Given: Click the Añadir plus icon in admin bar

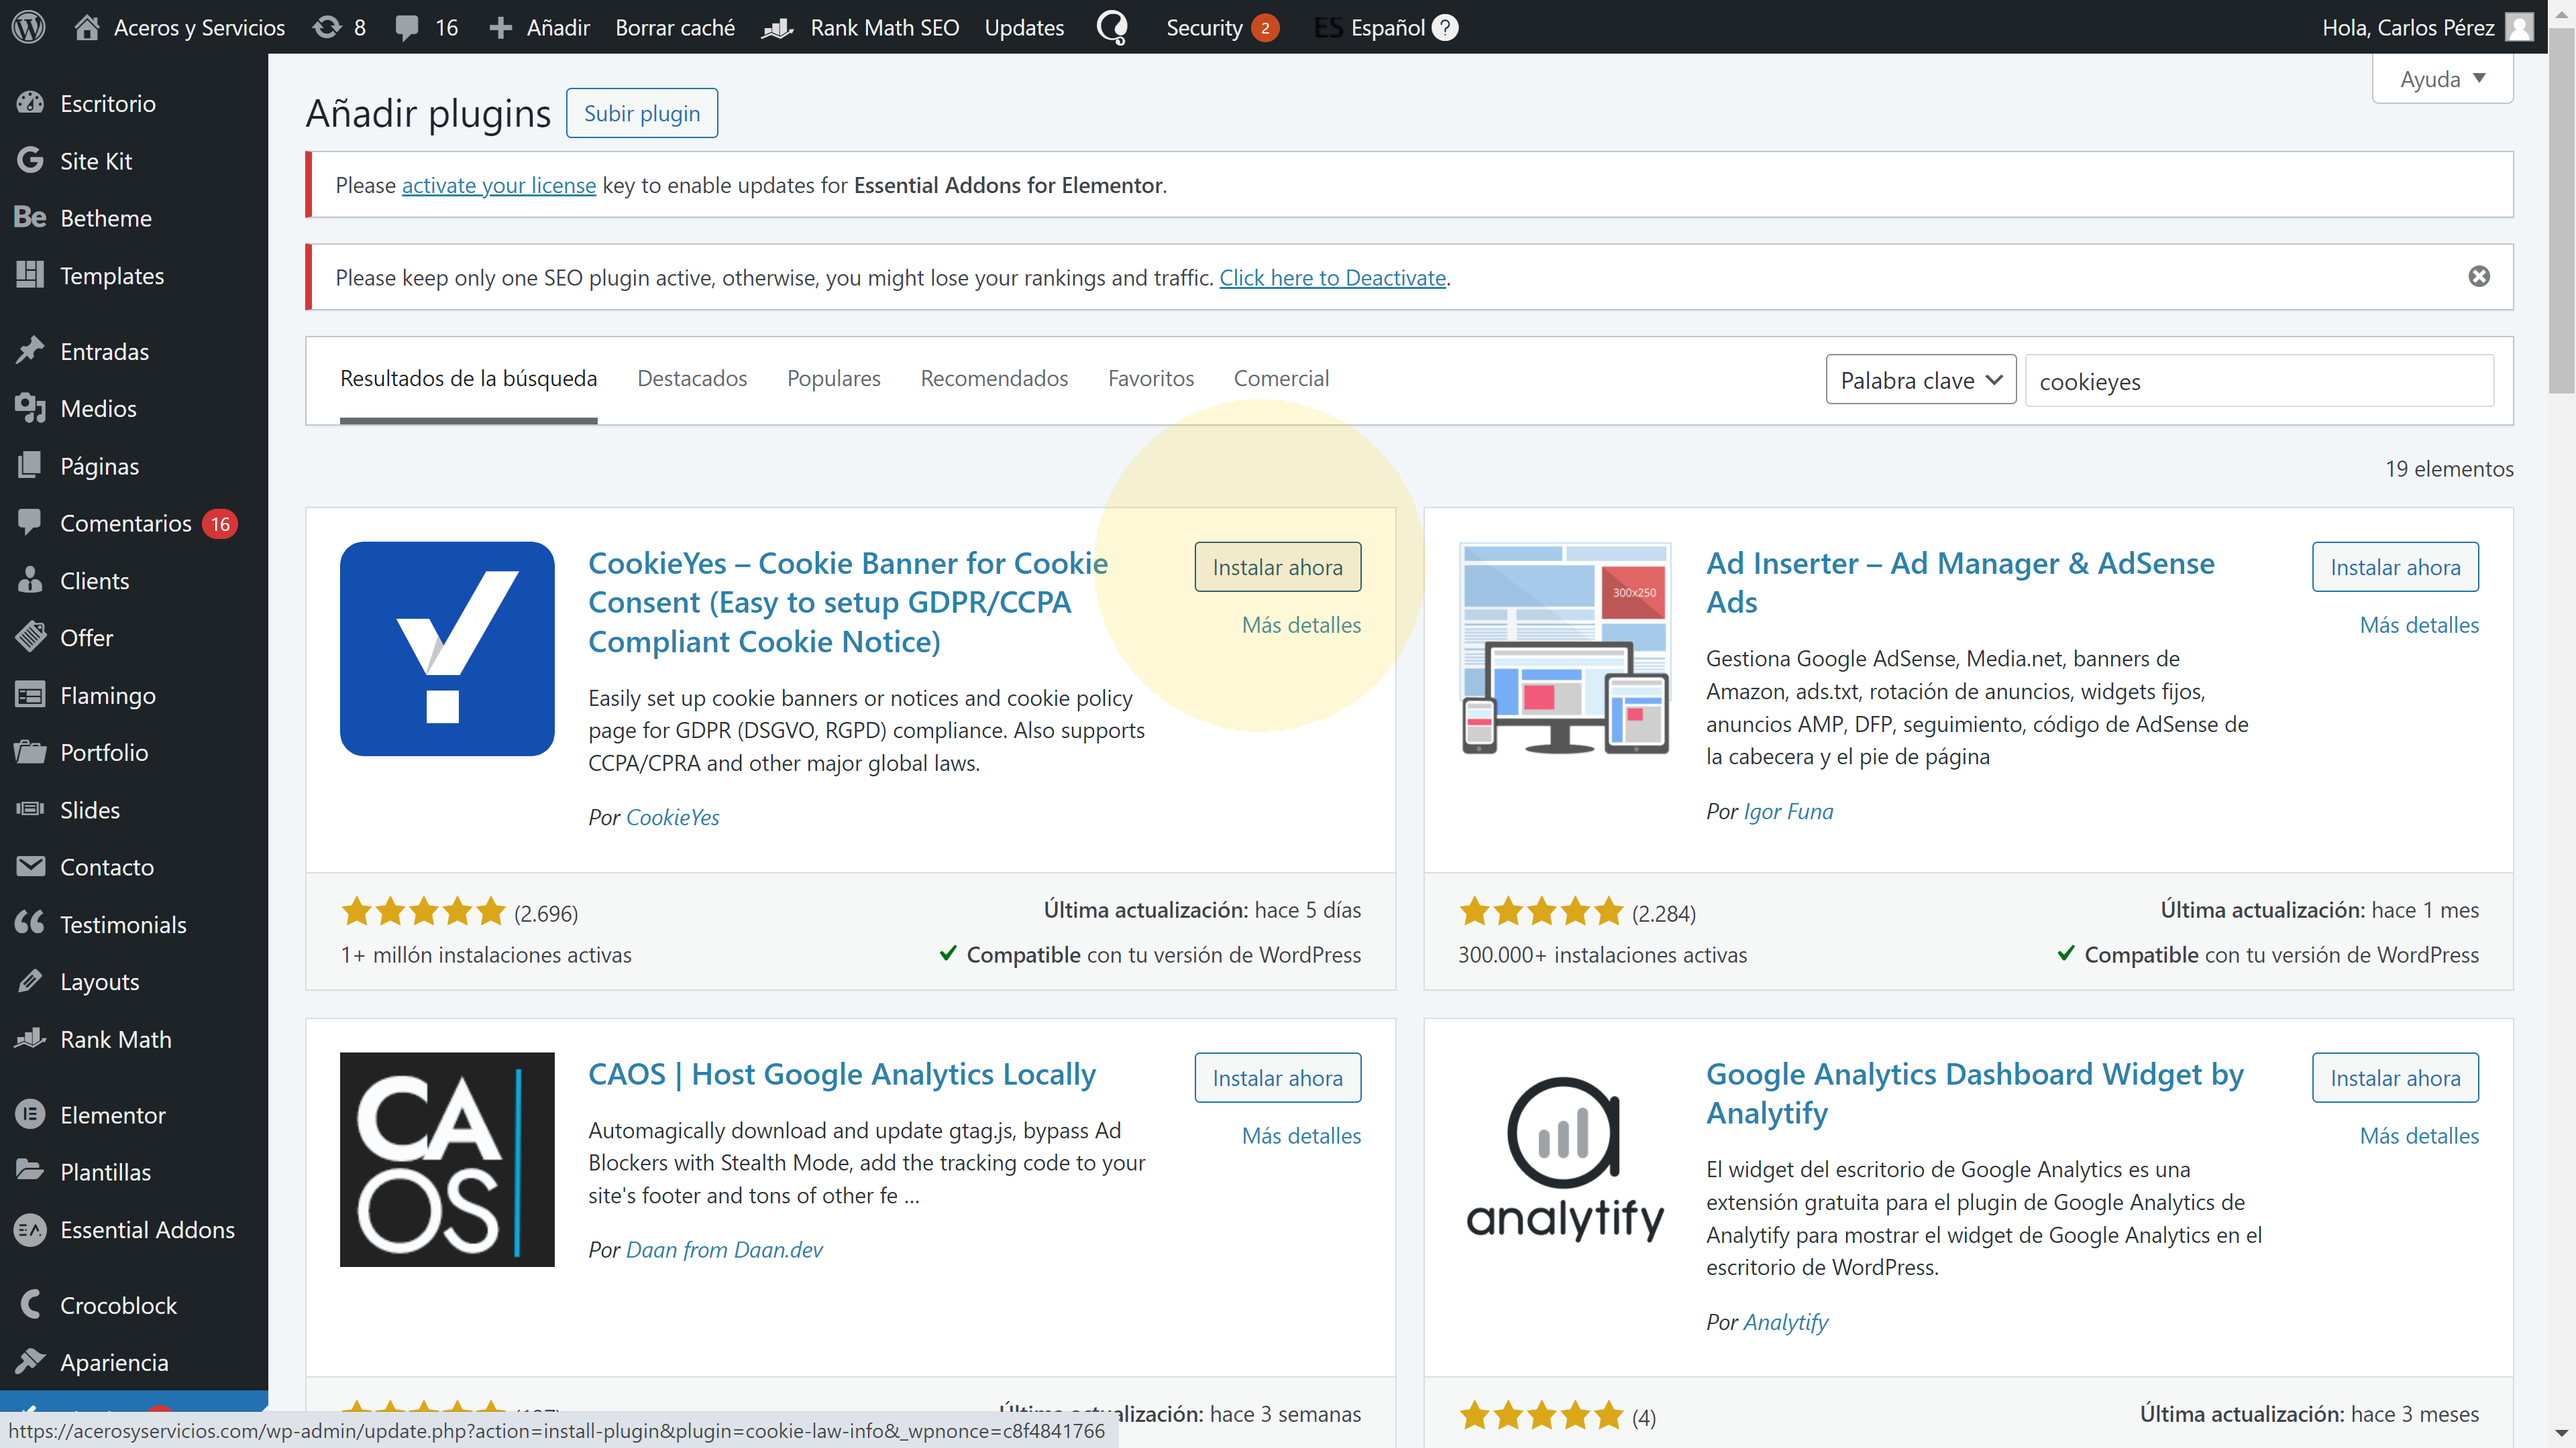Looking at the screenshot, I should [501, 28].
